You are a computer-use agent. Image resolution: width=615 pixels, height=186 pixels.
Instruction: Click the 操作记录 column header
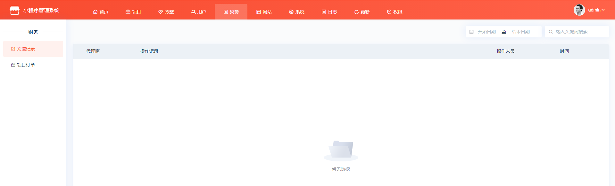(x=149, y=51)
